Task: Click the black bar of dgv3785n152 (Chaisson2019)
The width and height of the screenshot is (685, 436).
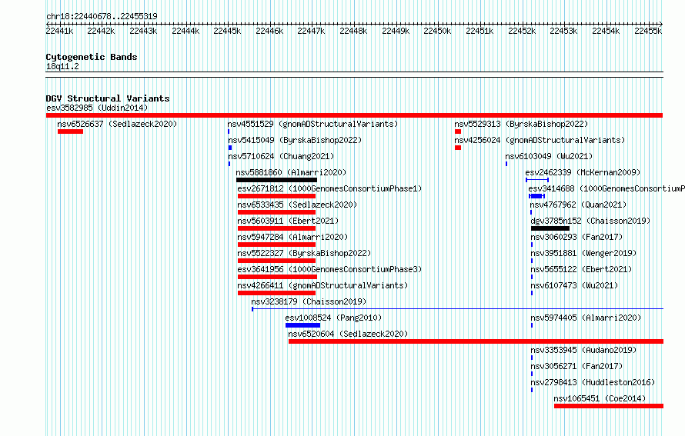Action: click(x=550, y=228)
